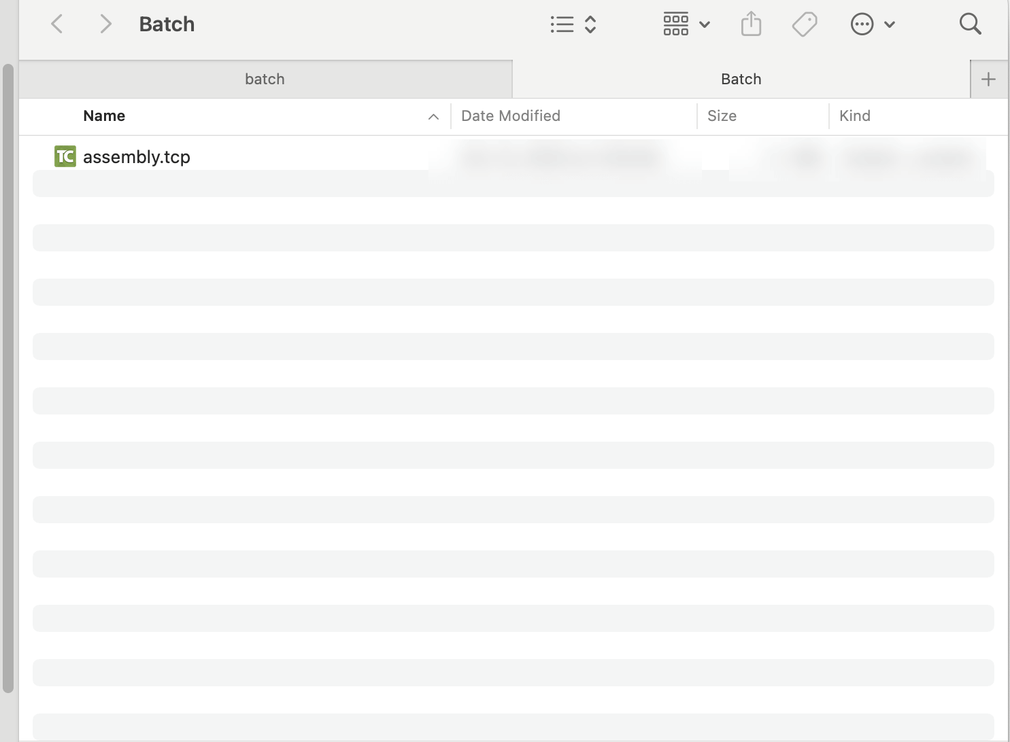Switch to the lowercase batch tab
Viewport: 1010px width, 742px height.
(x=265, y=79)
